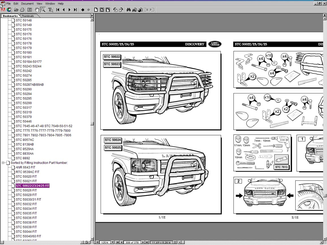The image size is (327, 245).
Task: Go to the first page using the toolbar
Action: point(58,10)
